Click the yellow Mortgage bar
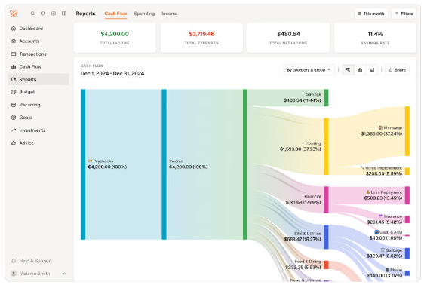 407,131
